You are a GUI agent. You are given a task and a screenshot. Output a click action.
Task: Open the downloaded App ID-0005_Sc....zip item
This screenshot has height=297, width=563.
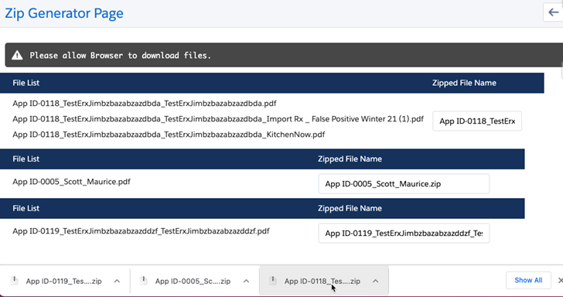[193, 282]
